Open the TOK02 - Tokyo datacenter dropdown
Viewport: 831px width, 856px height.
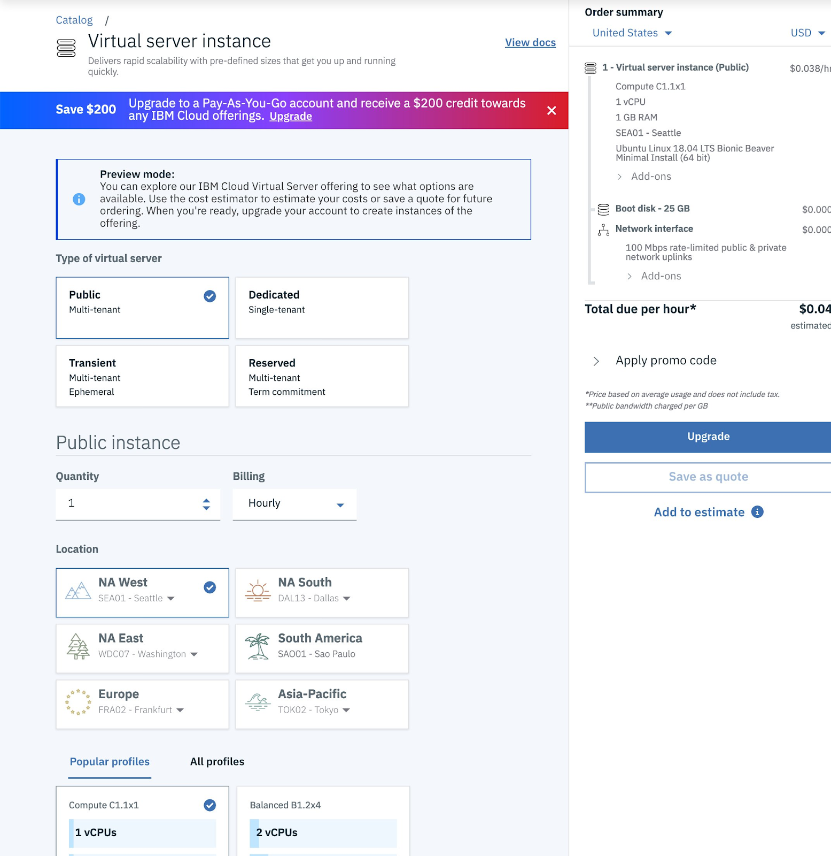point(314,709)
